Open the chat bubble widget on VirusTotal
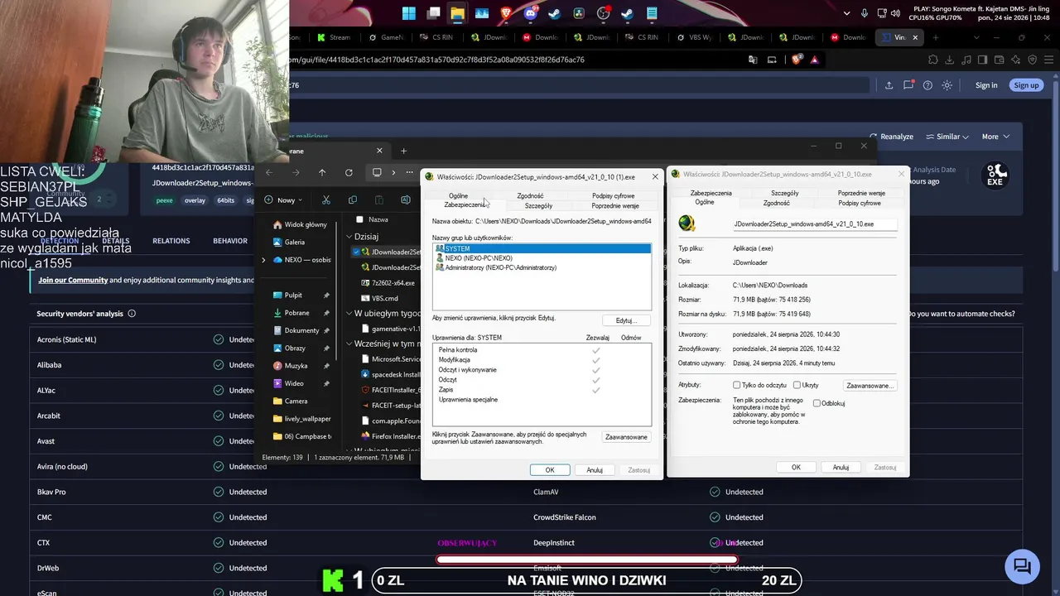The width and height of the screenshot is (1060, 596). [1023, 566]
